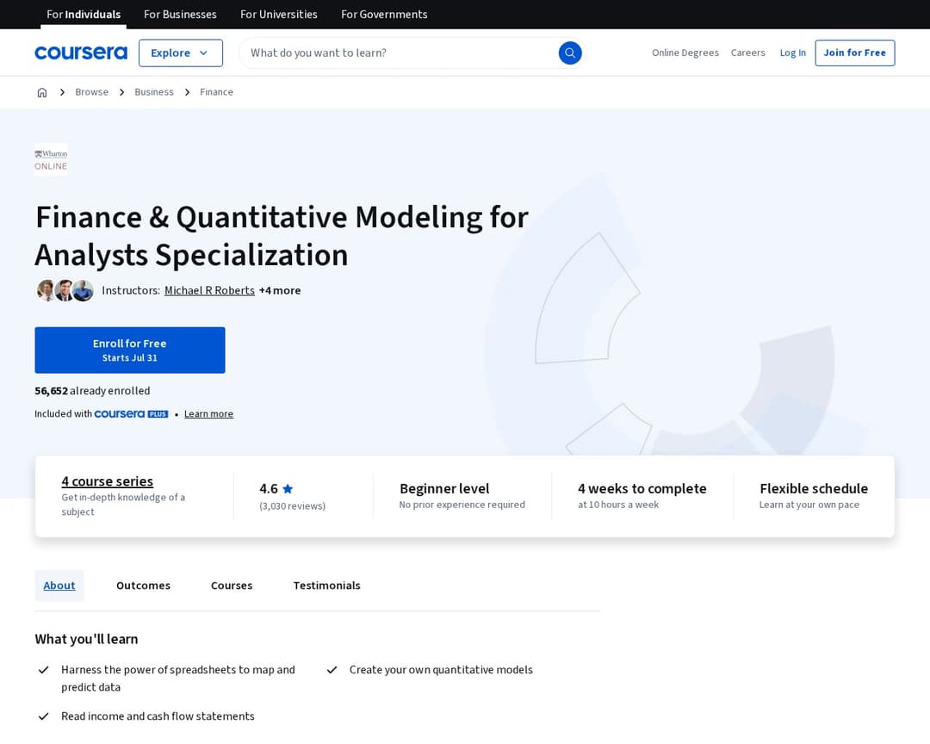Click the checkmark beside quantitative models bullet
The image size is (930, 744).
[332, 669]
